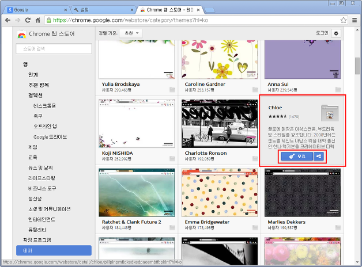
Task: Click the 로그인 sign-in link
Action: click(x=322, y=33)
